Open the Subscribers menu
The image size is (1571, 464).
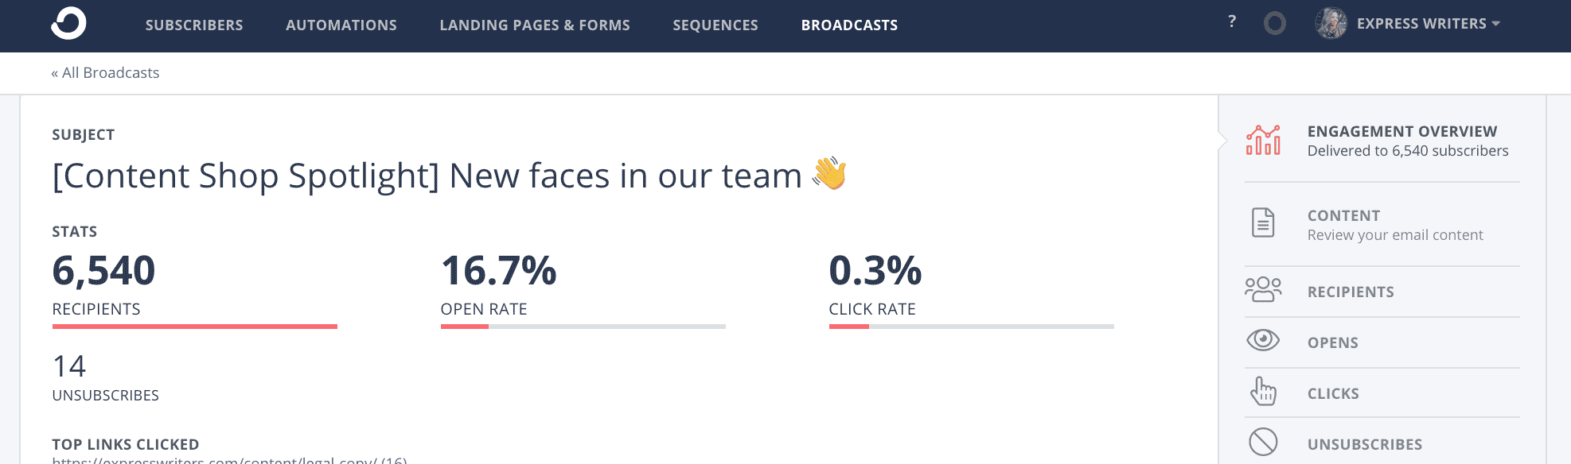coord(194,25)
